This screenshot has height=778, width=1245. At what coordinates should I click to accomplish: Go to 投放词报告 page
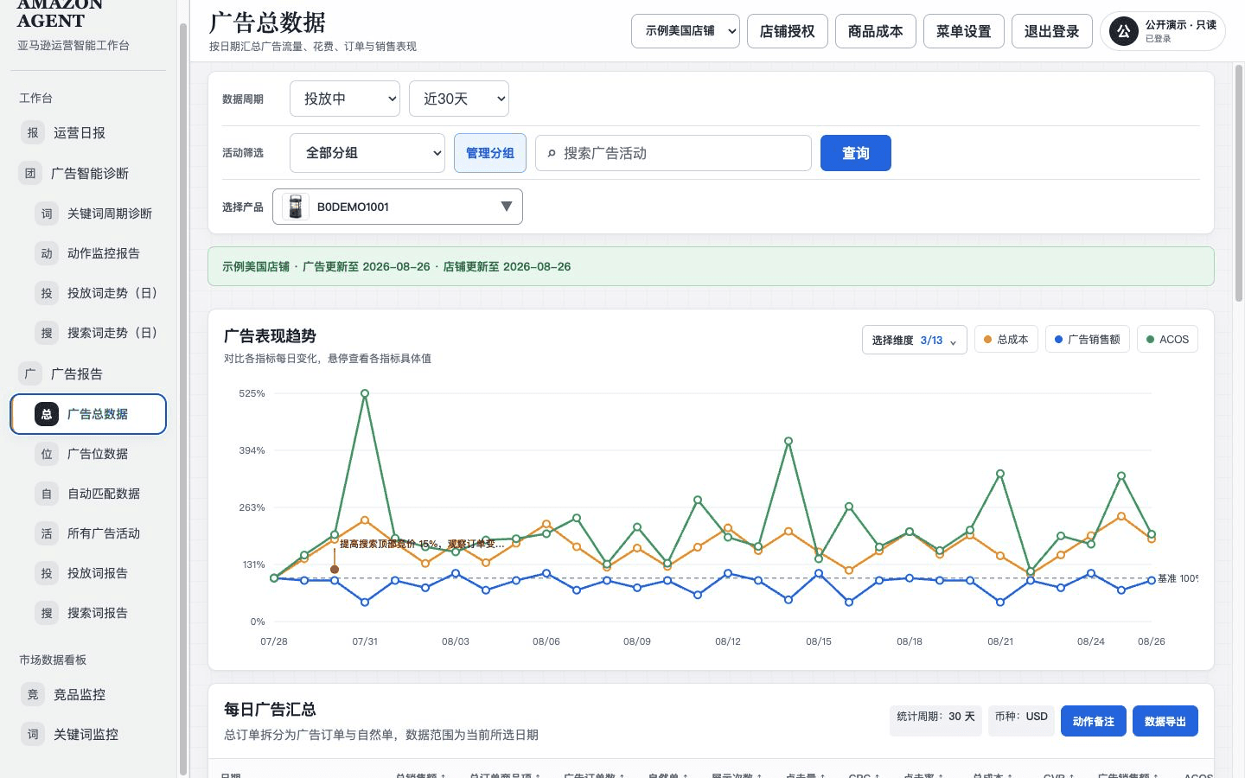click(x=88, y=573)
